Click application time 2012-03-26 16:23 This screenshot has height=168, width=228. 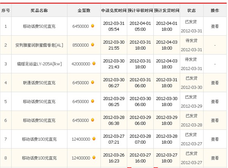tap(114, 158)
